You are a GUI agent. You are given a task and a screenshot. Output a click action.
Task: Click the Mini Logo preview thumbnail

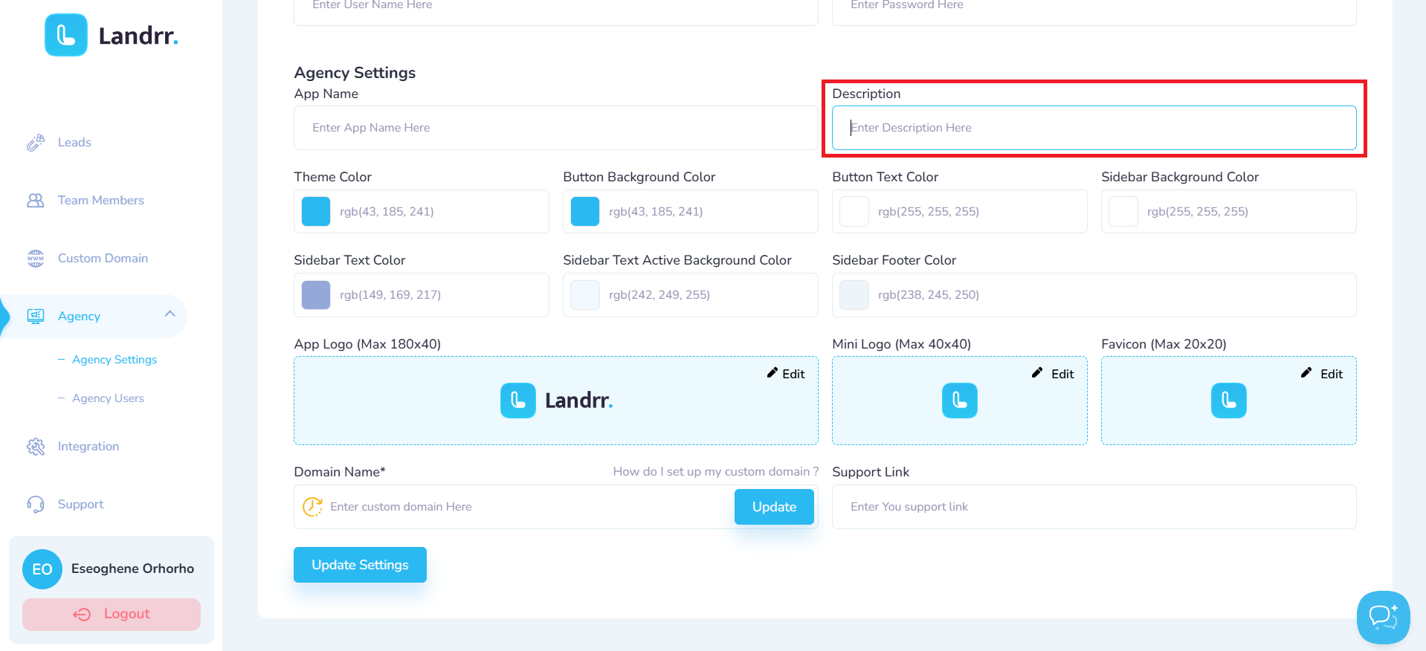coord(960,401)
